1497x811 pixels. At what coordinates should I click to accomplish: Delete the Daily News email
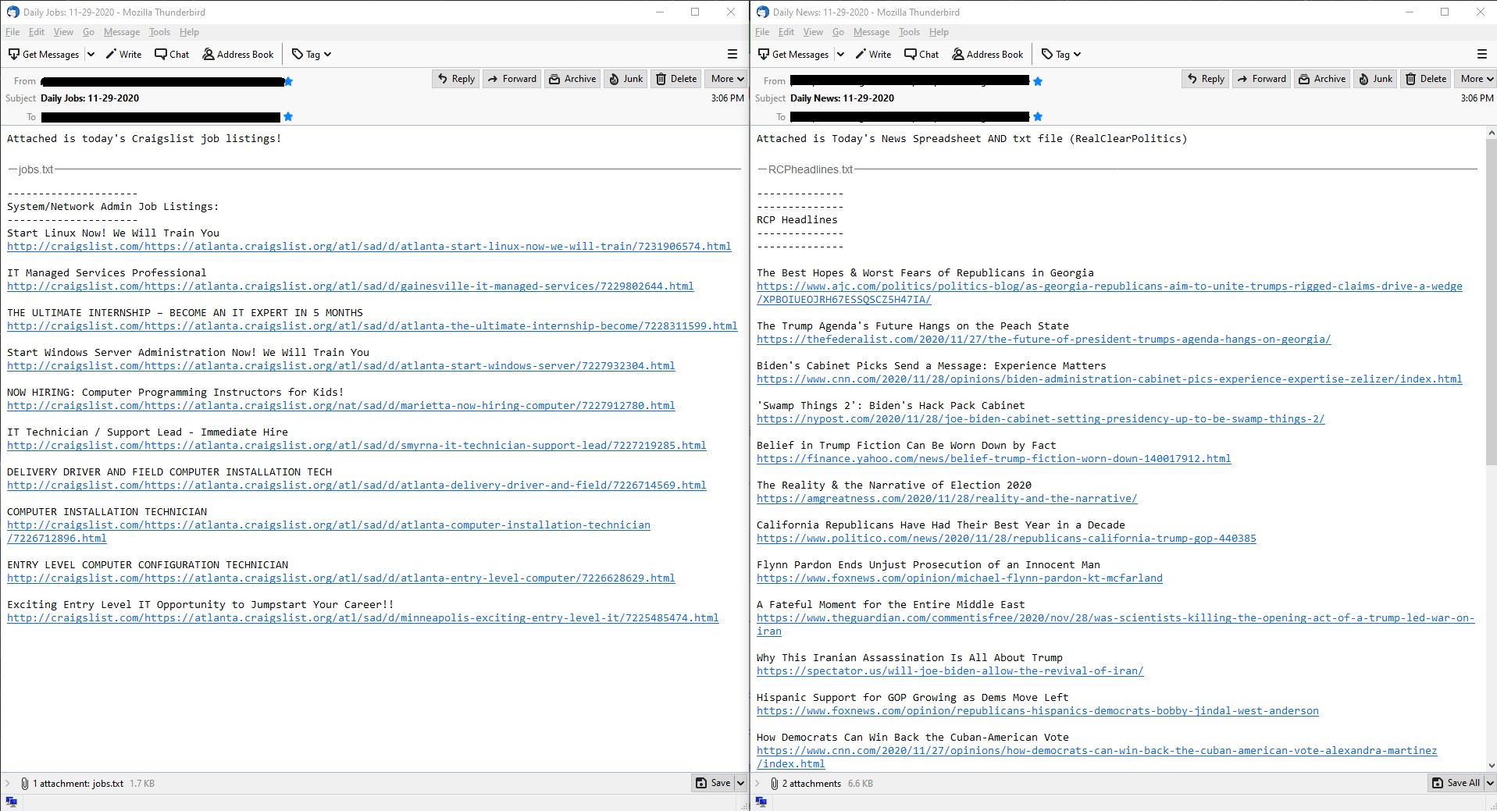[x=1426, y=79]
